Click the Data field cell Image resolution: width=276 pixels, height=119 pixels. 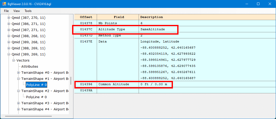[x=118, y=60]
